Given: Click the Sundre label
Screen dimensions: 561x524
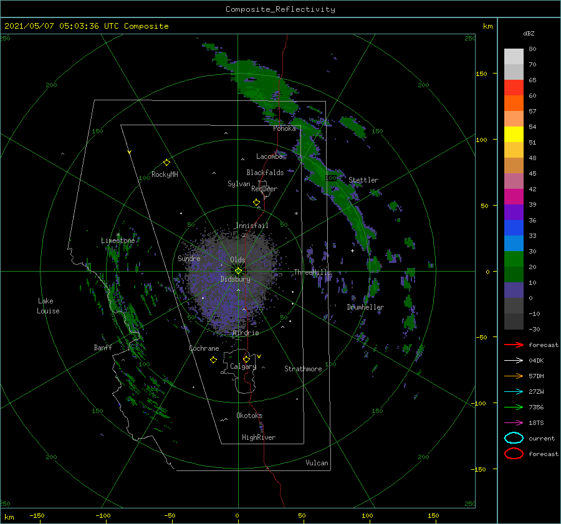Looking at the screenshot, I should [189, 258].
